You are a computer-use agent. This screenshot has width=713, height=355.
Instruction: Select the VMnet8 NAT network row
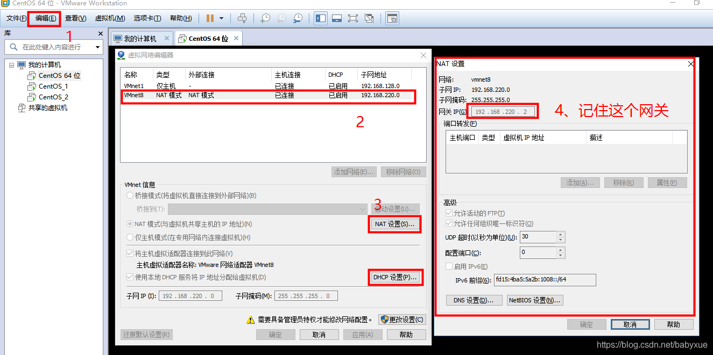(x=273, y=95)
